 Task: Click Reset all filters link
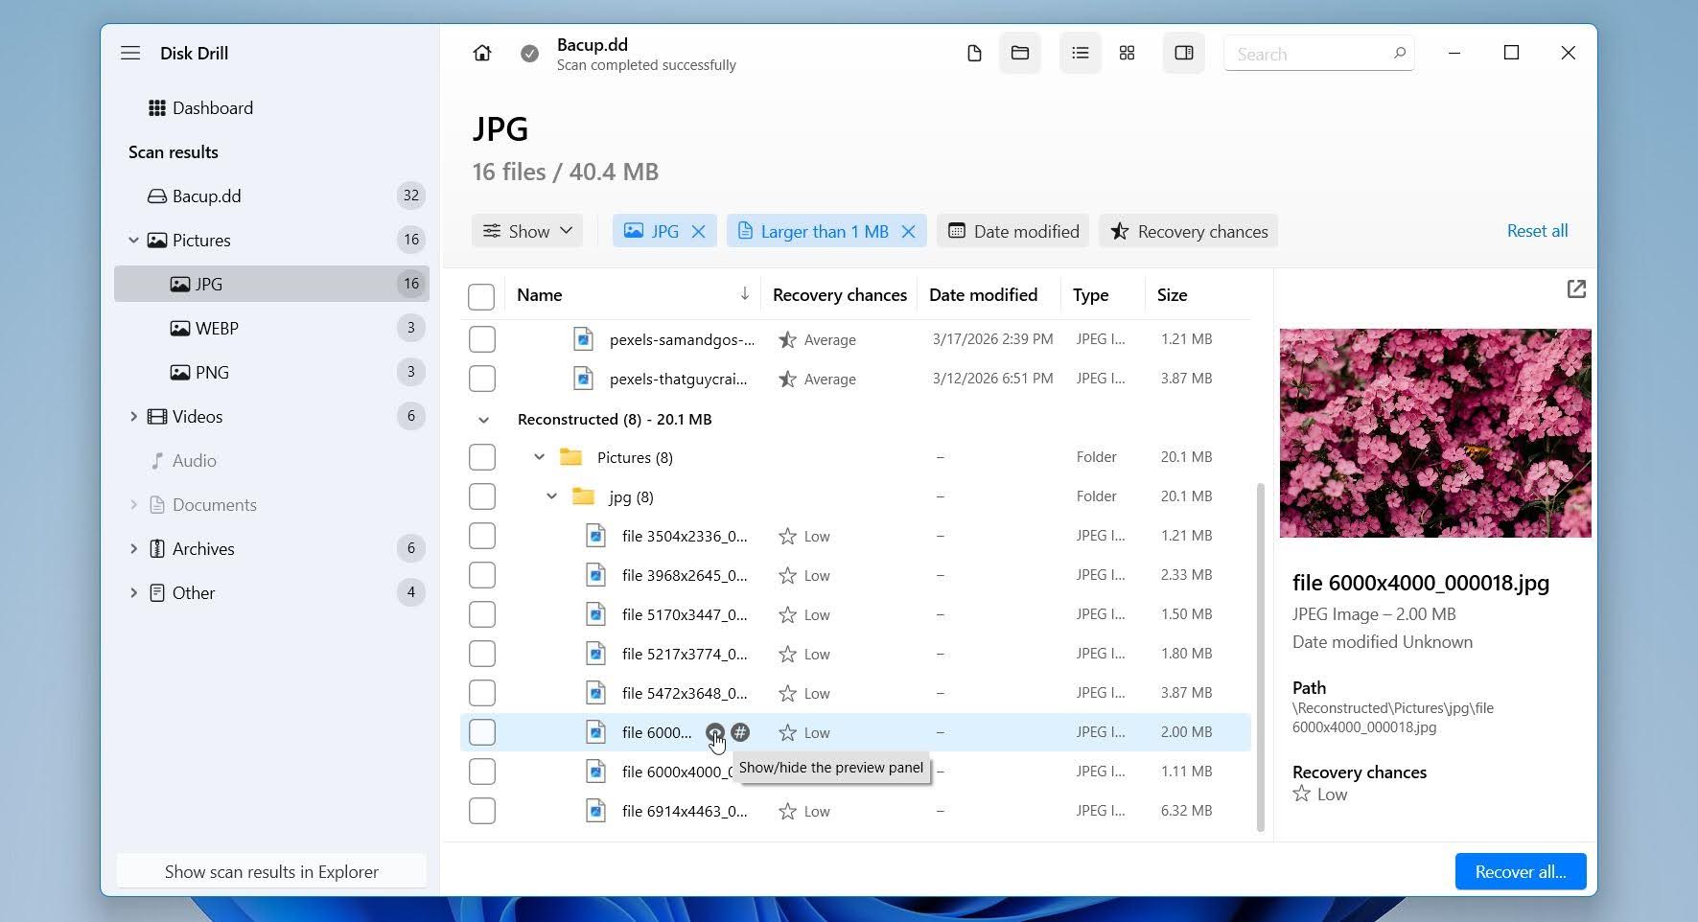tap(1537, 231)
